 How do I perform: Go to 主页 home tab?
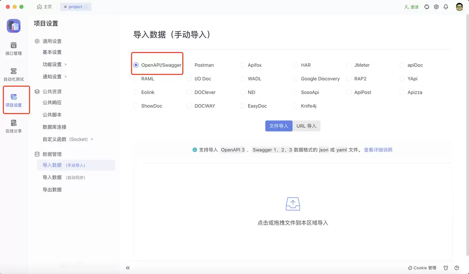coord(45,7)
